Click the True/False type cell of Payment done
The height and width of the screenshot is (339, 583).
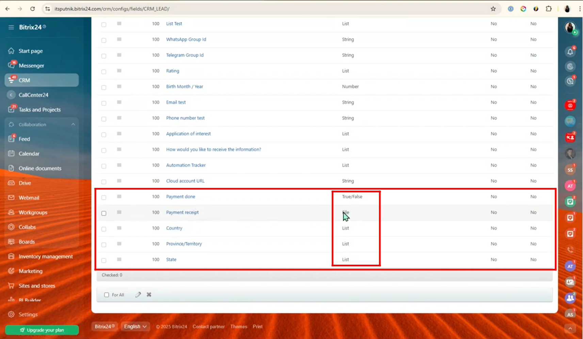pyautogui.click(x=352, y=196)
